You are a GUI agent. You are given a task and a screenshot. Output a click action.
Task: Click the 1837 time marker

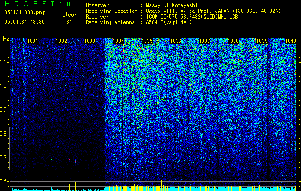point(204,41)
